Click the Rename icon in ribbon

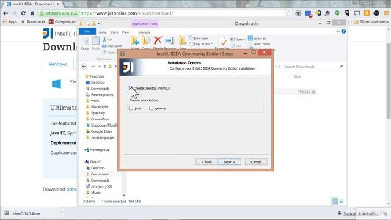click(170, 41)
